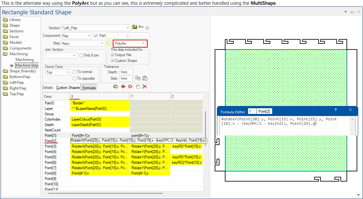Open the PolyArc step type dropdown
The width and height of the screenshot is (363, 199).
130,43
